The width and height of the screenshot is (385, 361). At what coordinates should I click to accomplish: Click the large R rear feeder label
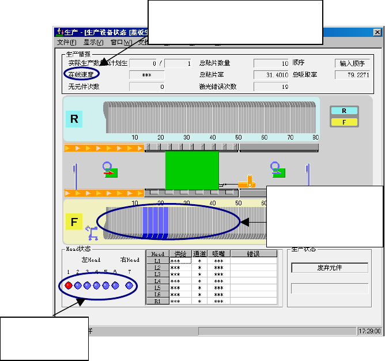[x=74, y=119]
